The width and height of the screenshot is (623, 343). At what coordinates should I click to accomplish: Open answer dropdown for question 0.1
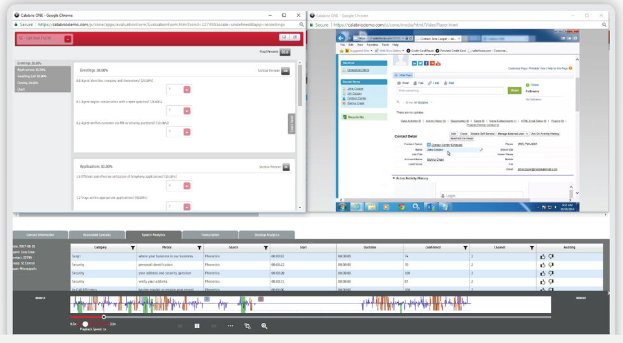(x=187, y=111)
